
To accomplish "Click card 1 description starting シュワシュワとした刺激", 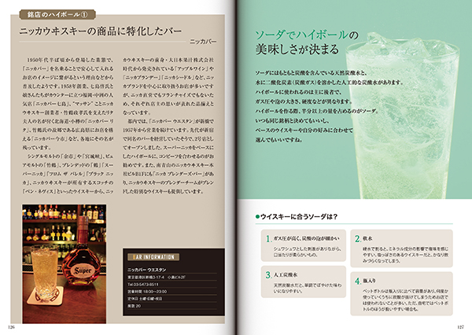I will click(307, 252).
